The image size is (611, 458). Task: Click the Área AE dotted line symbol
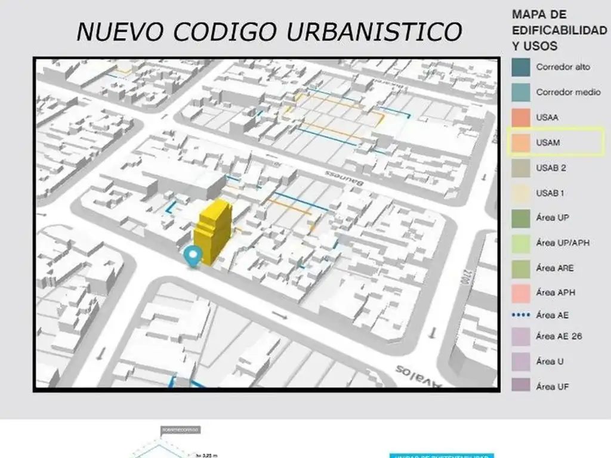520,314
